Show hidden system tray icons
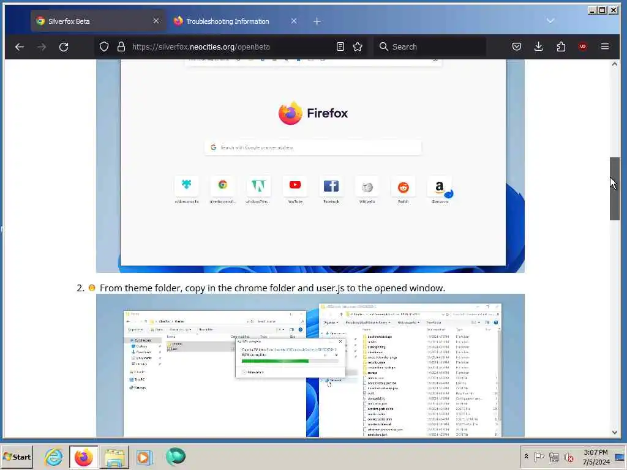 526,457
